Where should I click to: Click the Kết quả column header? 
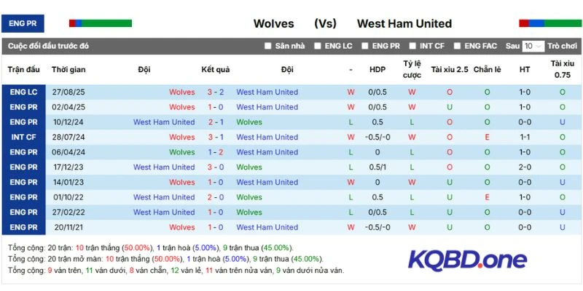click(215, 70)
